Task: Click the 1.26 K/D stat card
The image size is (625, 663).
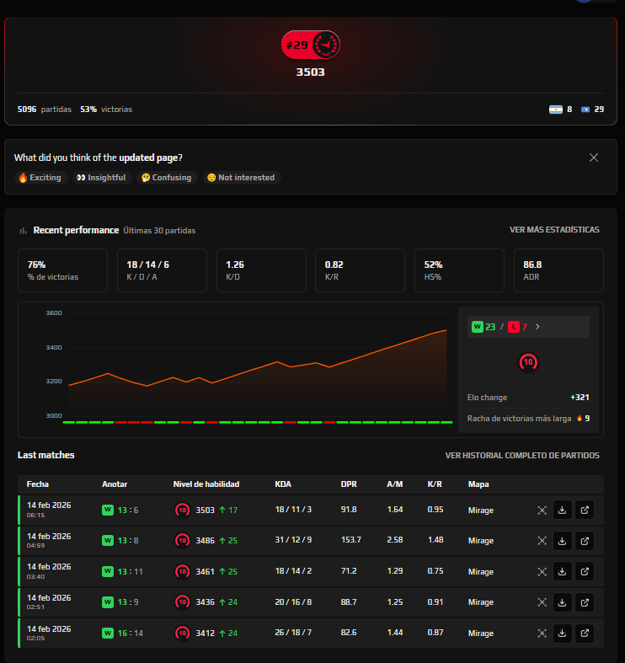Action: coord(261,270)
